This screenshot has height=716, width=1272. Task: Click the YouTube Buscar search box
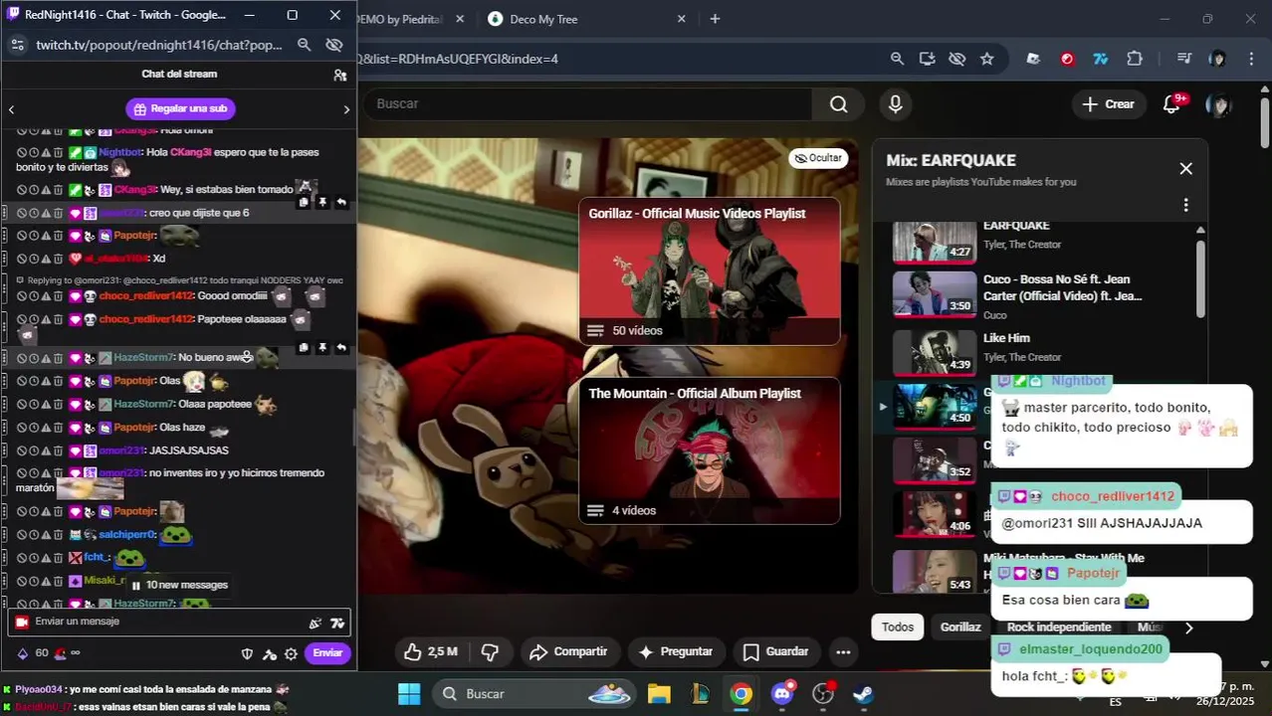point(587,104)
